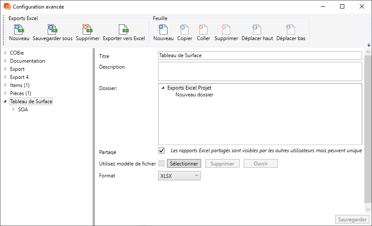Expand the COBie tree node
The height and width of the screenshot is (226, 372).
[x=6, y=53]
